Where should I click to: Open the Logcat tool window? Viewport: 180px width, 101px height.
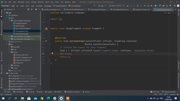pos(48,92)
